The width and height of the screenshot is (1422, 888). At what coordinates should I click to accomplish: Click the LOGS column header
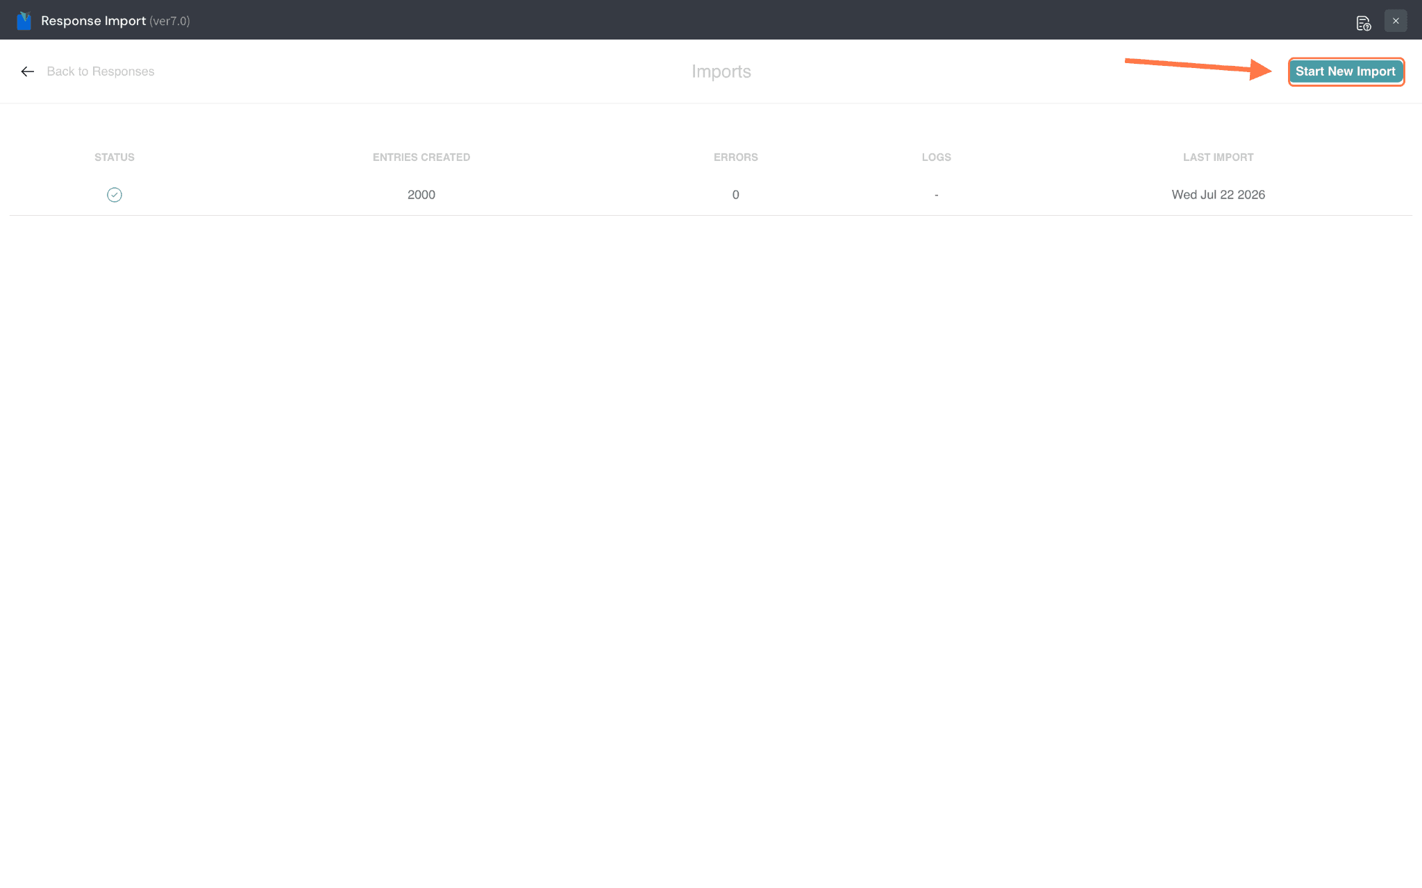click(x=936, y=157)
